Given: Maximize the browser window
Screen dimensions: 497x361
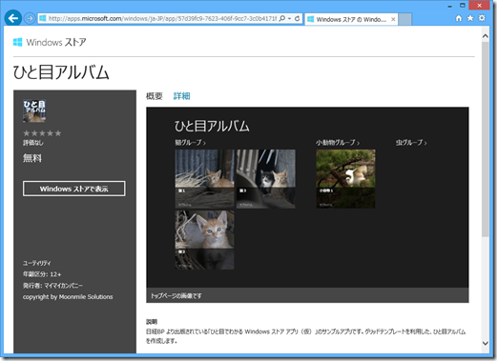Looking at the screenshot, I should (x=463, y=6).
